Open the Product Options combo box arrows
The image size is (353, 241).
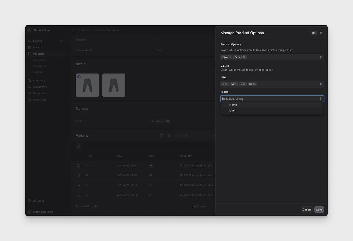click(x=321, y=57)
